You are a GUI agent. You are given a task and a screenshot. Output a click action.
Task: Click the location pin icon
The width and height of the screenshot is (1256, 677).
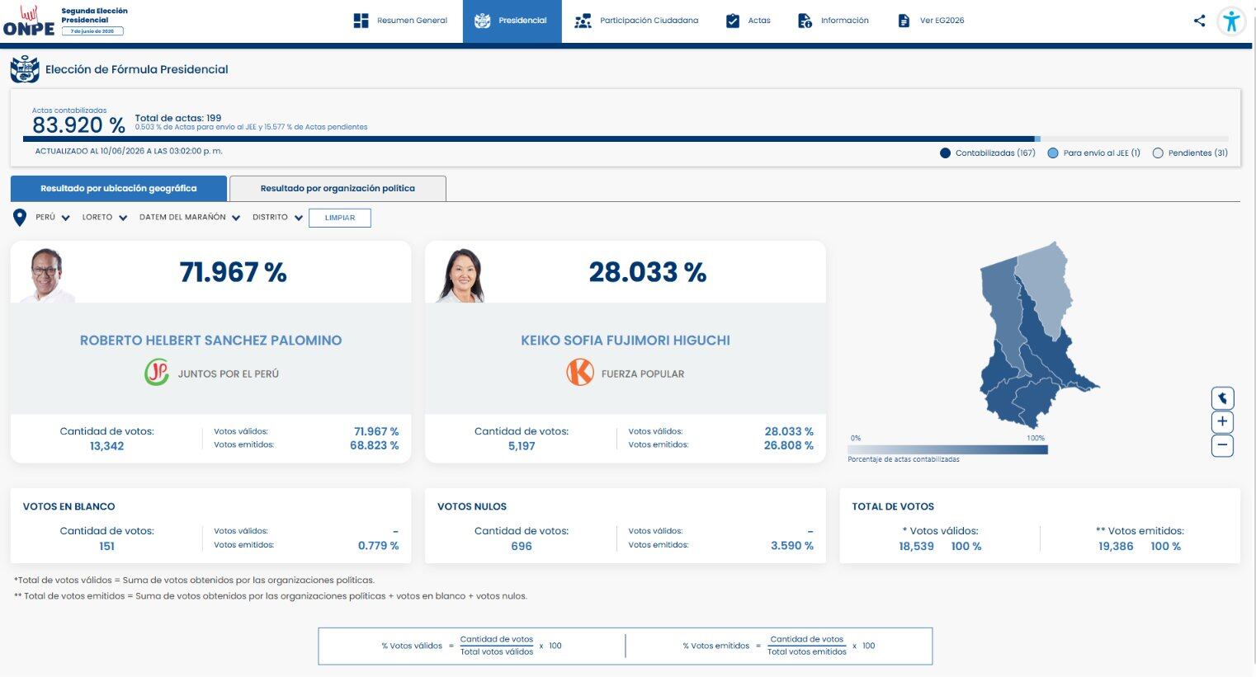click(20, 218)
